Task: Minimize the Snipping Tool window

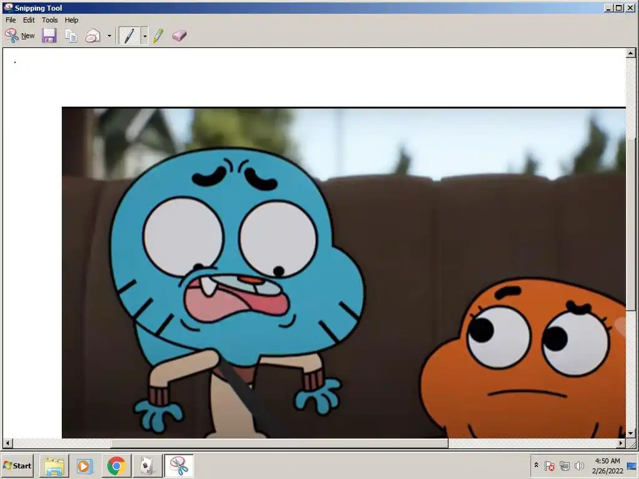Action: tap(608, 7)
